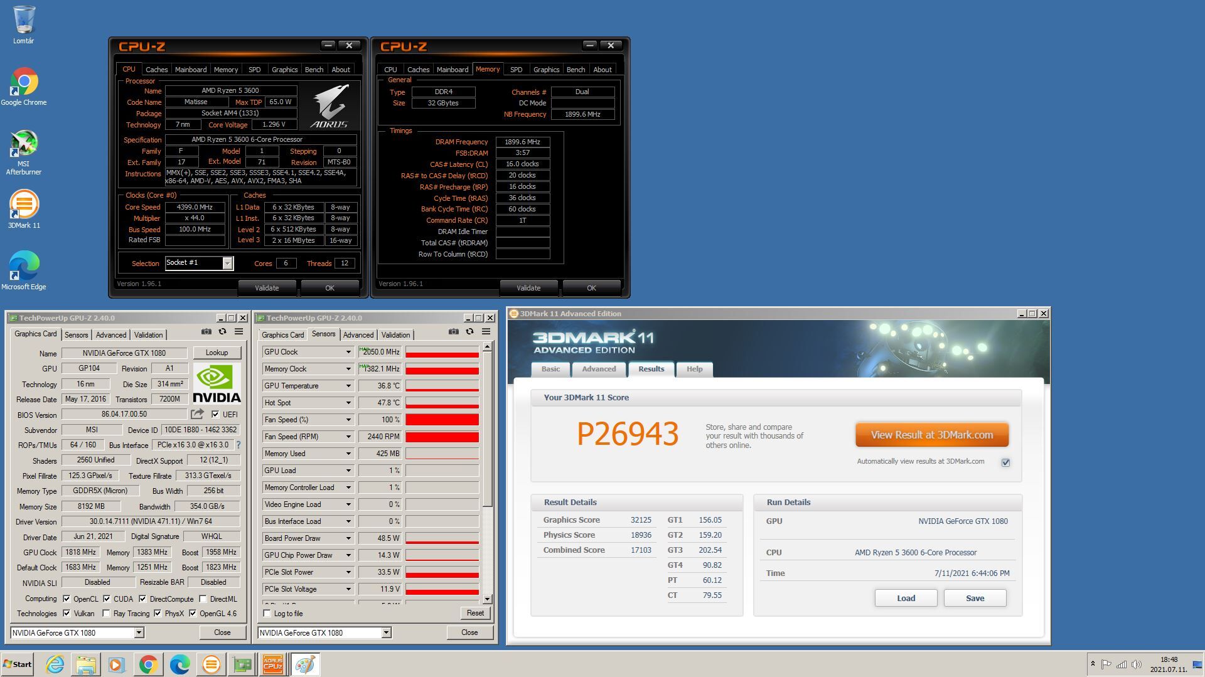Switch to the SPD tab in the CPU-Z window showing Memory timings

516,70
